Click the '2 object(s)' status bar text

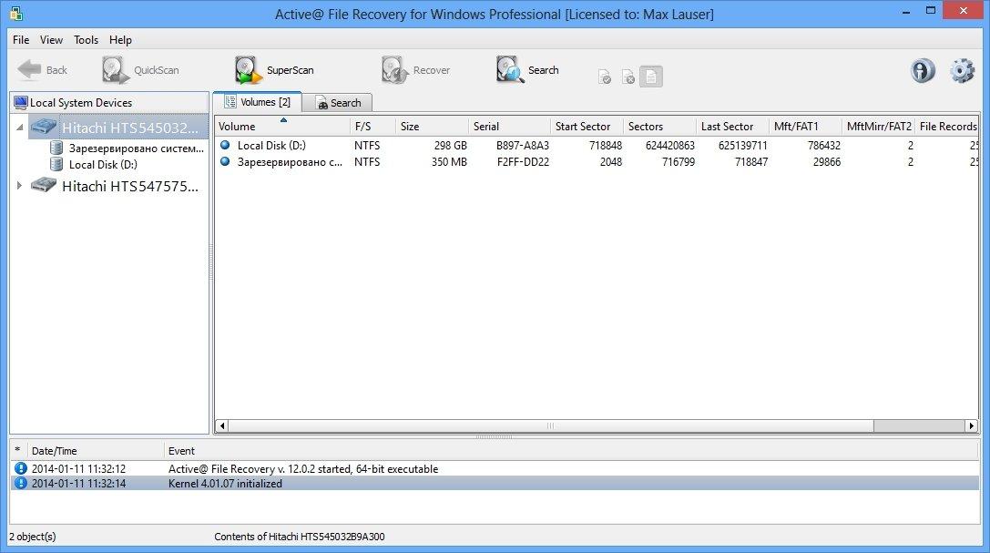coord(32,537)
